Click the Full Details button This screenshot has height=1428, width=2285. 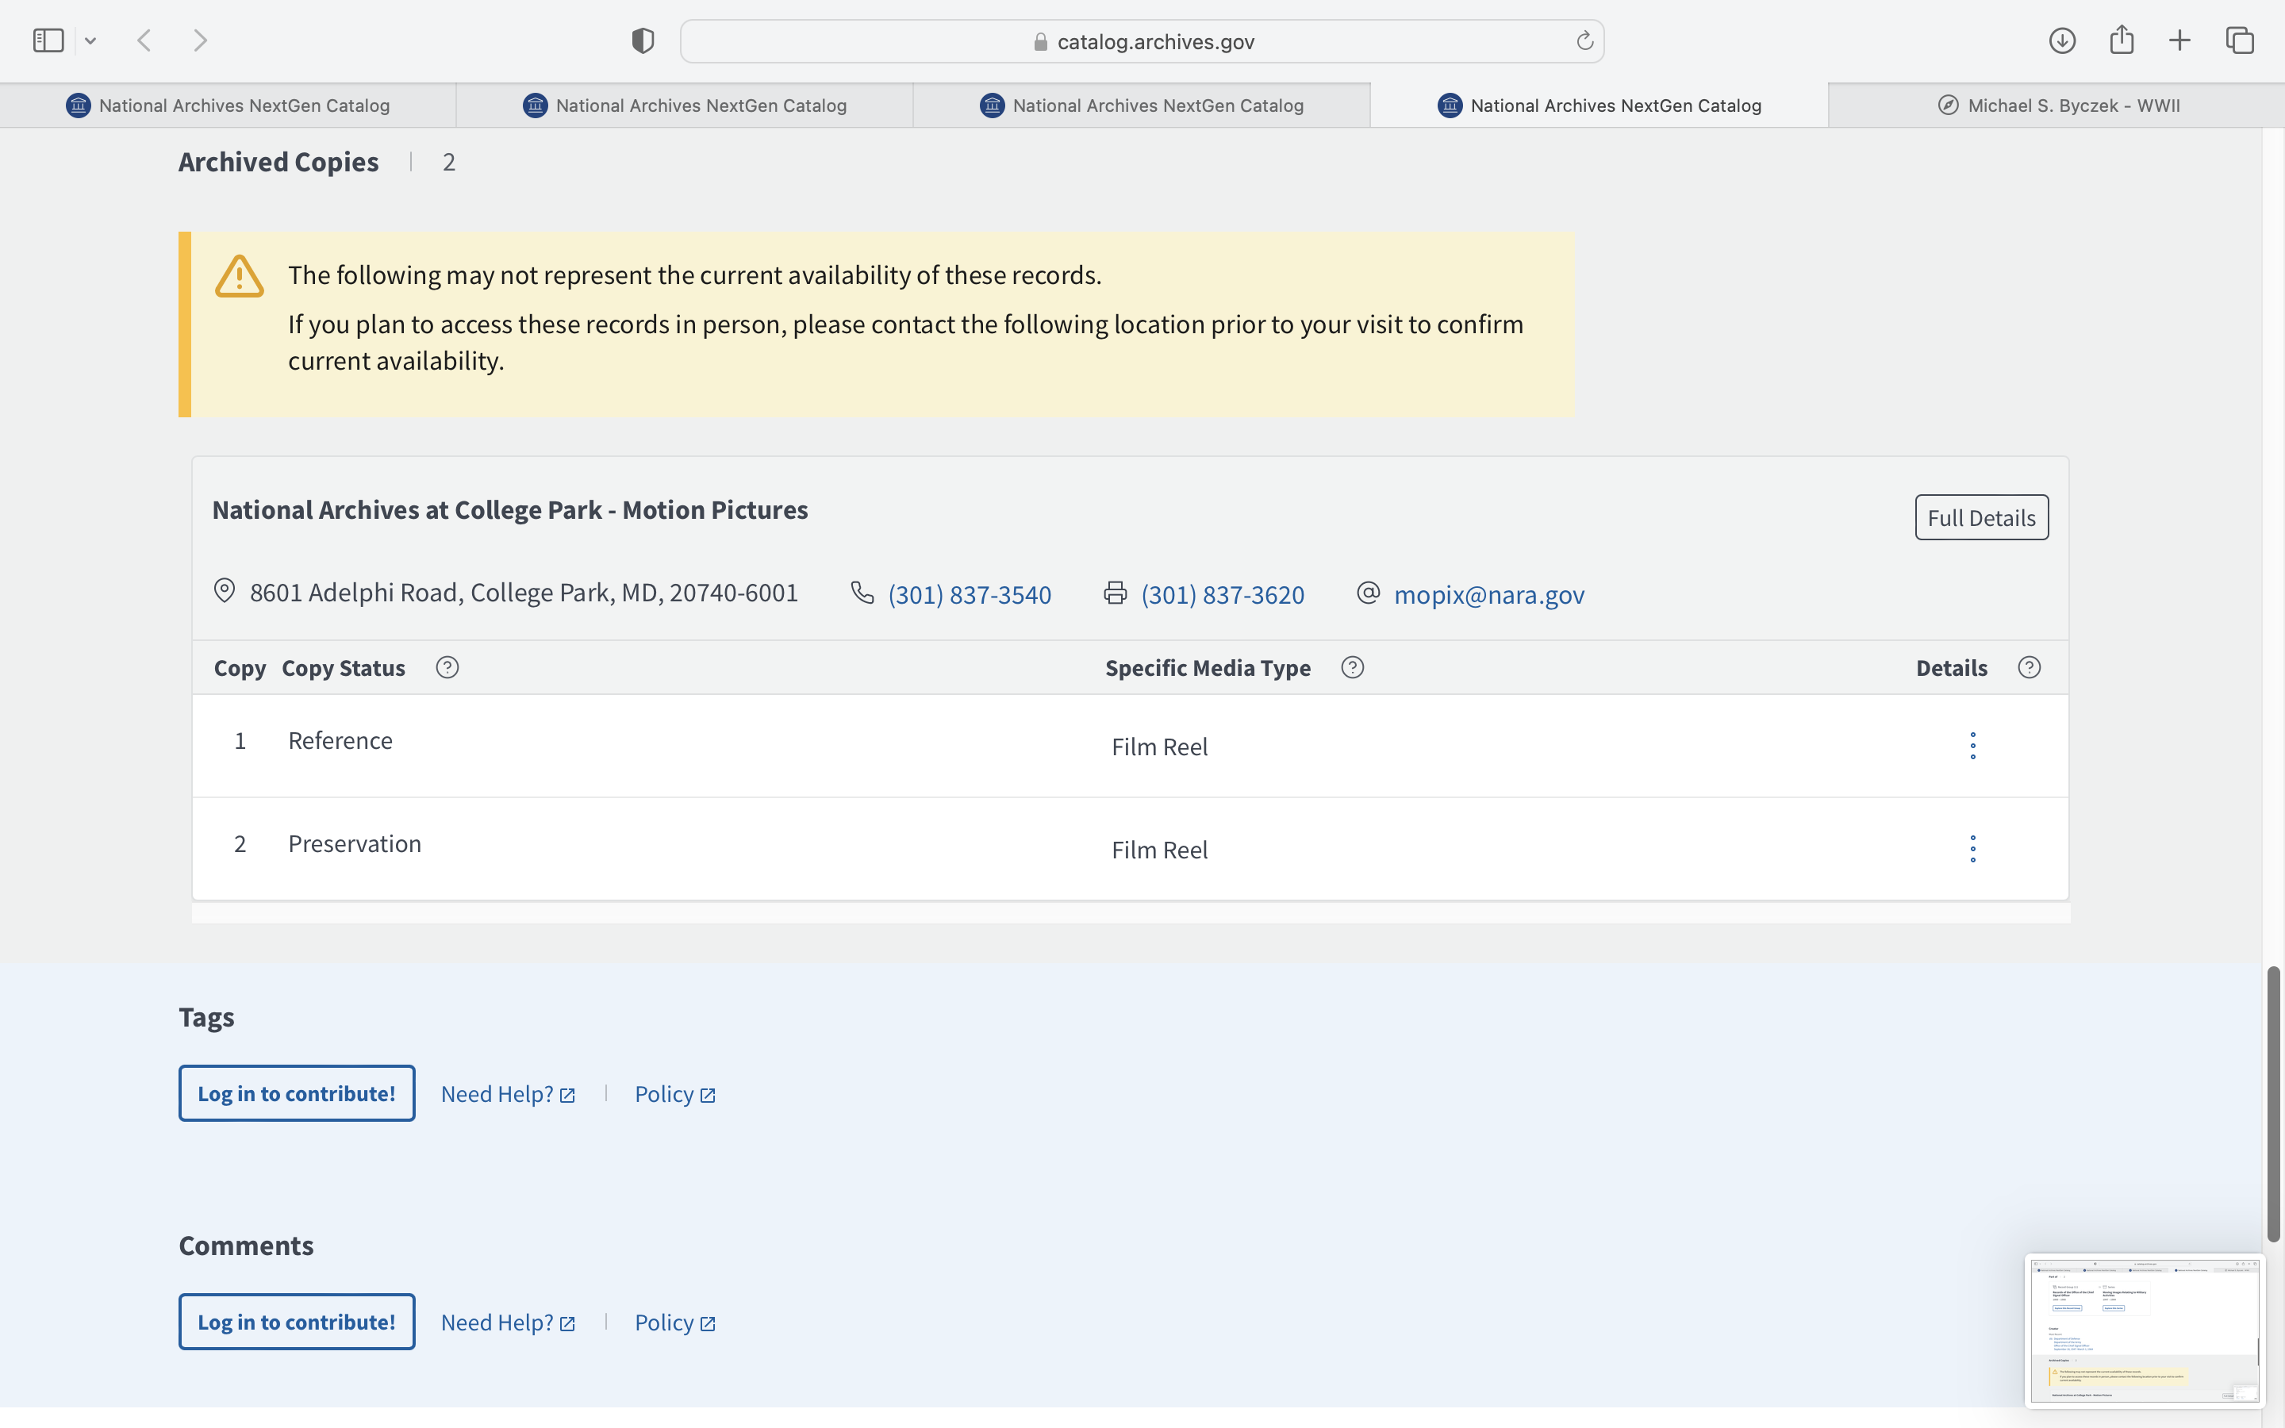pos(1981,517)
